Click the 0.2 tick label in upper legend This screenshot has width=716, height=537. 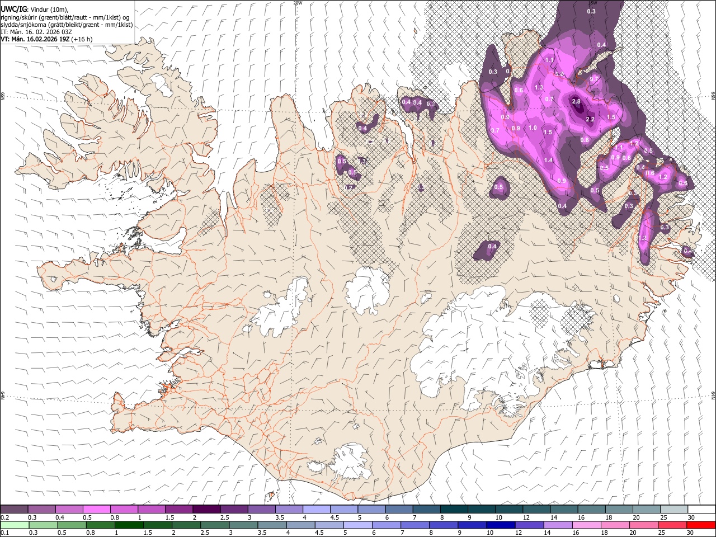click(4, 517)
